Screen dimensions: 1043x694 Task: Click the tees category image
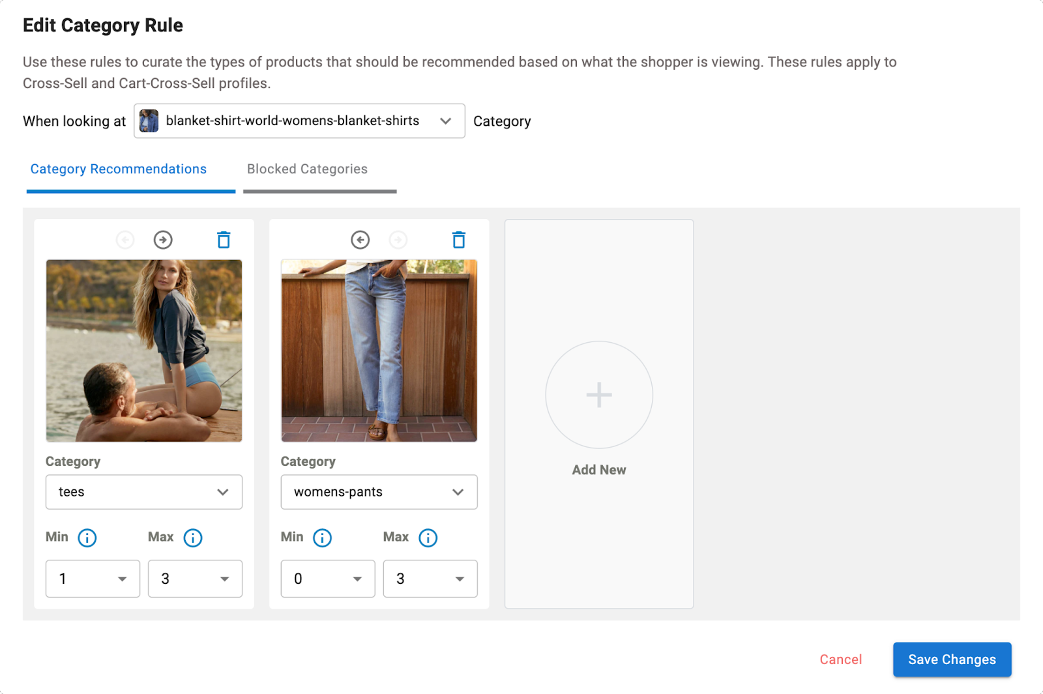144,351
